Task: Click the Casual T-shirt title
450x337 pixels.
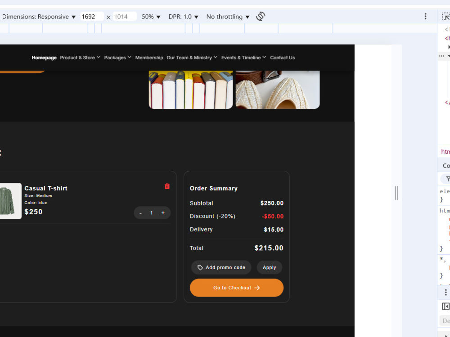Action: pyautogui.click(x=46, y=188)
